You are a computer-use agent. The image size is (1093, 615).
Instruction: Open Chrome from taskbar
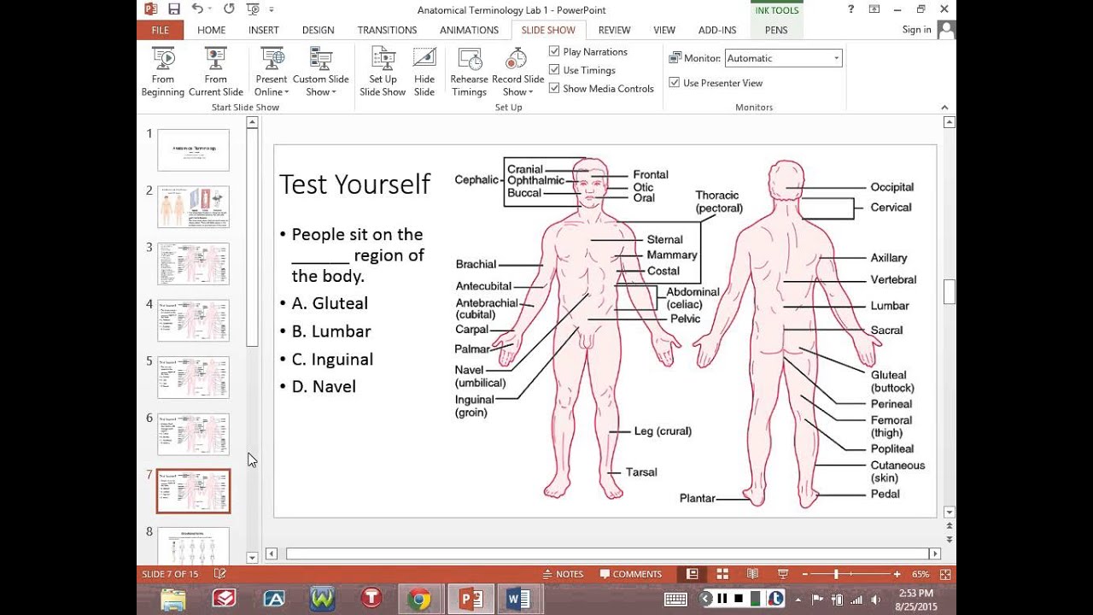[x=418, y=599]
